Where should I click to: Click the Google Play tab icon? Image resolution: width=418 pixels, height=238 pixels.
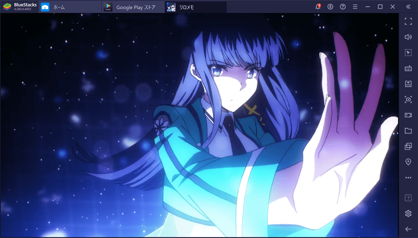tap(108, 7)
